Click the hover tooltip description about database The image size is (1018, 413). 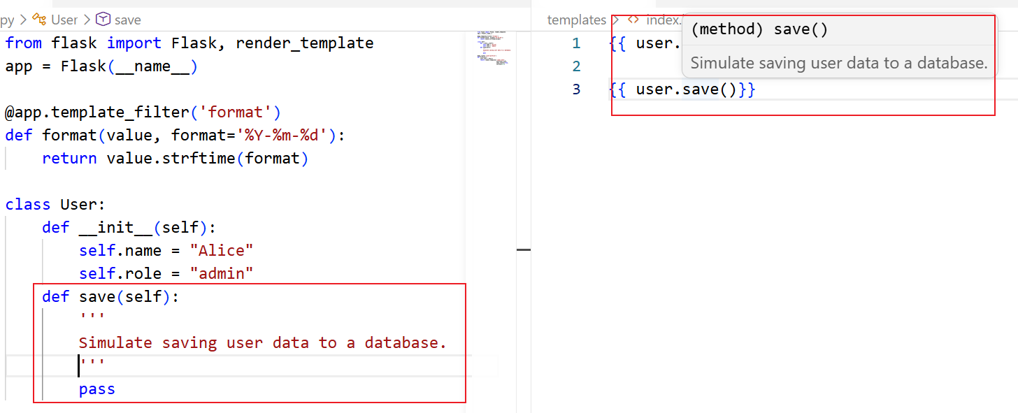839,63
